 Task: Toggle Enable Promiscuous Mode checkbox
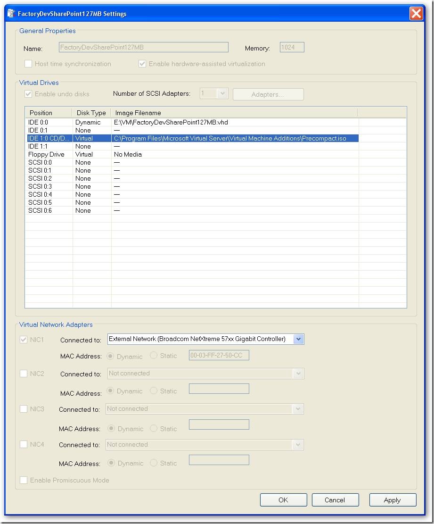coord(24,480)
